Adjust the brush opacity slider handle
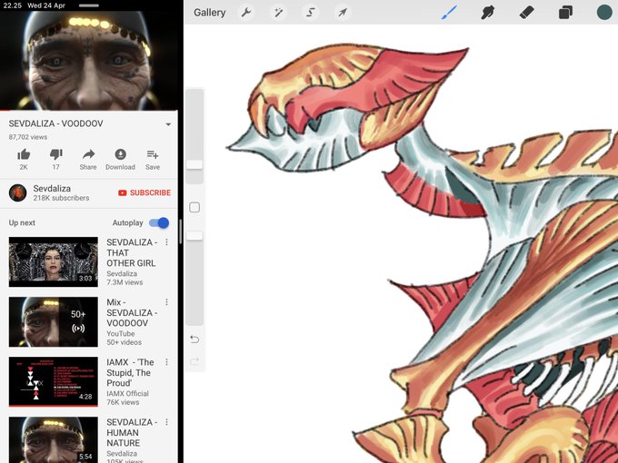Image resolution: width=618 pixels, height=463 pixels. (194, 235)
